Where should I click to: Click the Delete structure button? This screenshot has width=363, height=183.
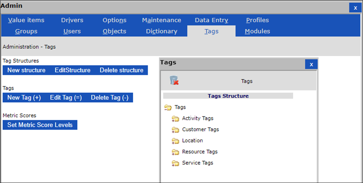(x=121, y=70)
